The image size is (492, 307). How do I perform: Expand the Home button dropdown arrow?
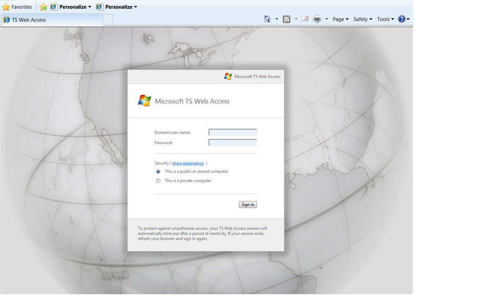click(x=277, y=19)
